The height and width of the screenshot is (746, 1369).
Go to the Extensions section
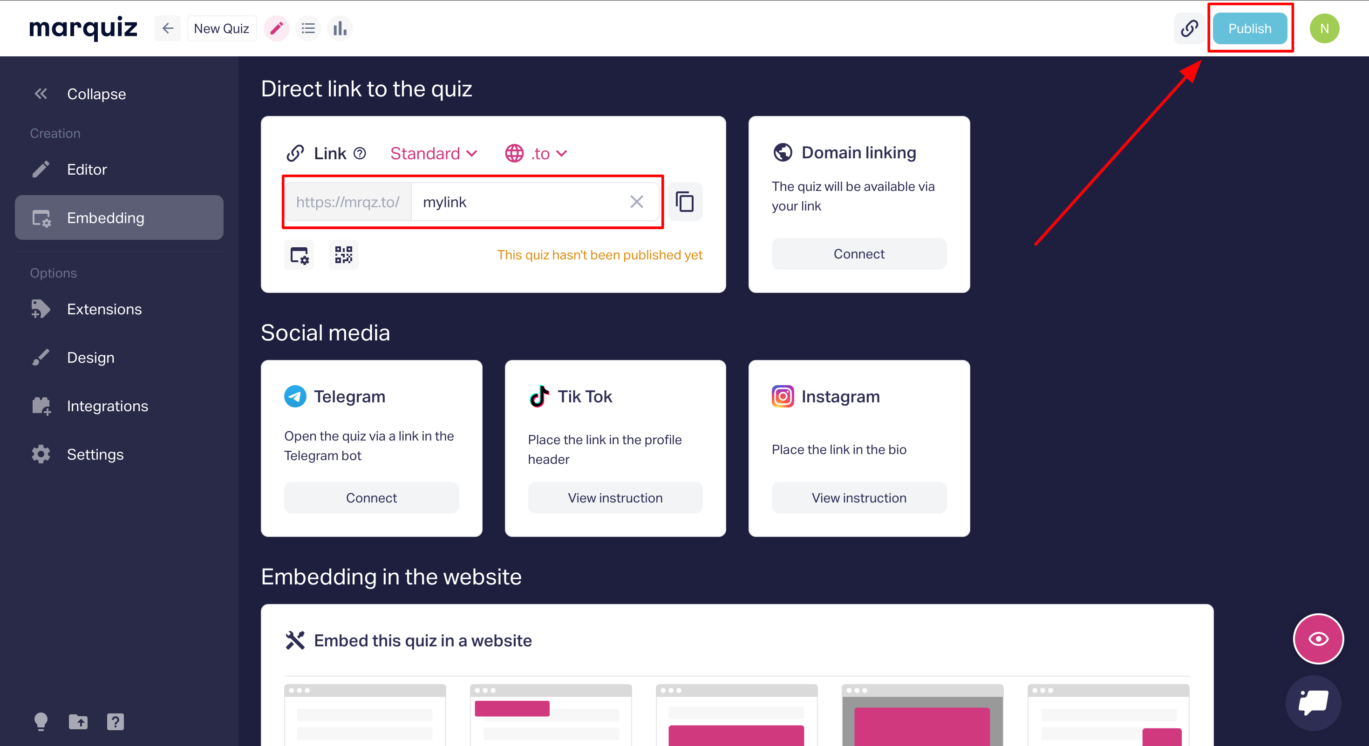(104, 309)
